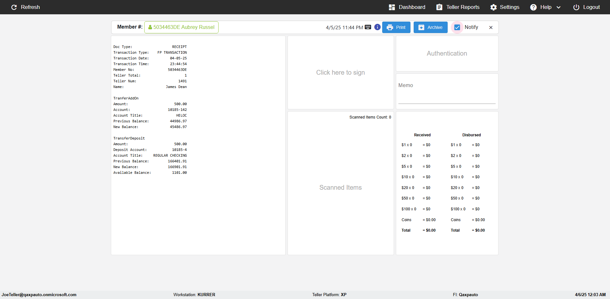Uncheck the Notify checkbox
Image resolution: width=610 pixels, height=299 pixels.
[457, 28]
